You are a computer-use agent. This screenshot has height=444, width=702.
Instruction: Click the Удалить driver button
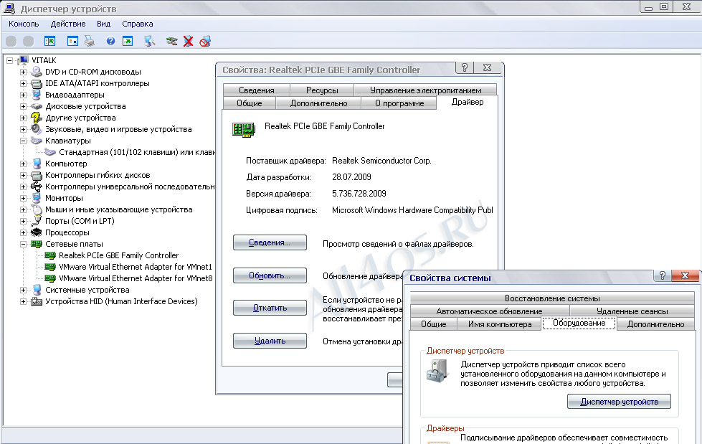[270, 341]
